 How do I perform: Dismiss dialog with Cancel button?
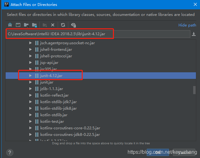coord(184,152)
